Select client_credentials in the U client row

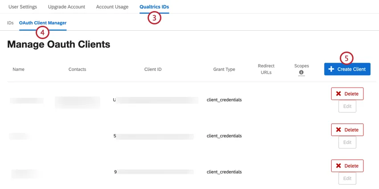coord(224,100)
